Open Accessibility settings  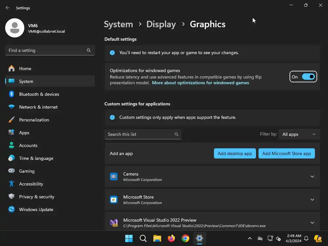pos(50,184)
